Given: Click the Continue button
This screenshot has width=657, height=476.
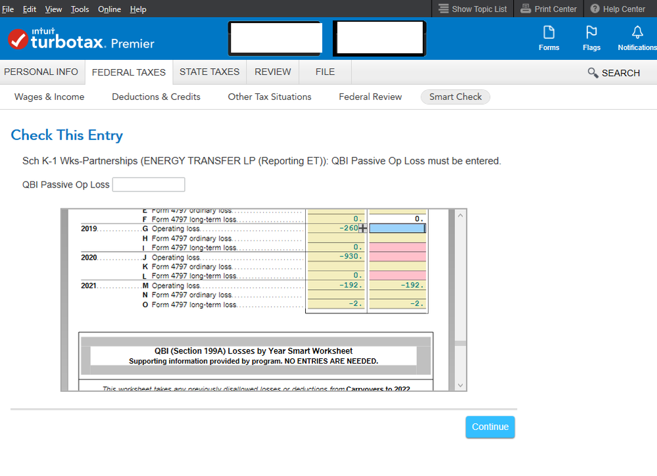Looking at the screenshot, I should pos(490,427).
